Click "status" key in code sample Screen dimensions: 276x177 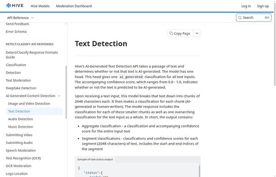point(91,173)
